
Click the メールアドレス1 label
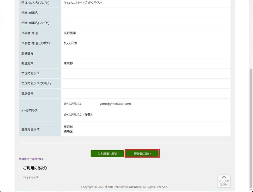coord(72,104)
